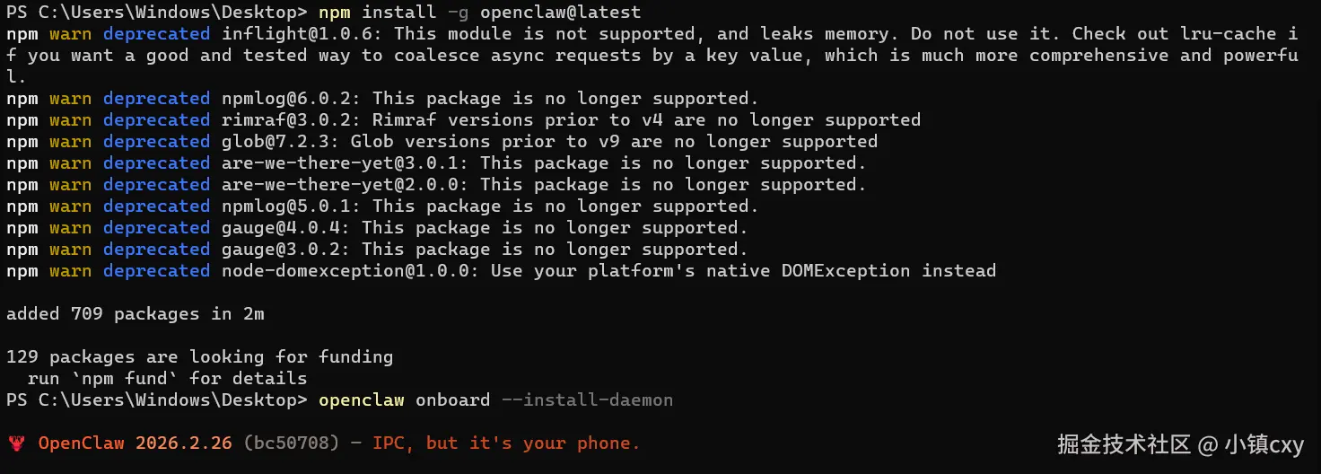Click the 'added 709 packages in 2m' line

click(136, 314)
